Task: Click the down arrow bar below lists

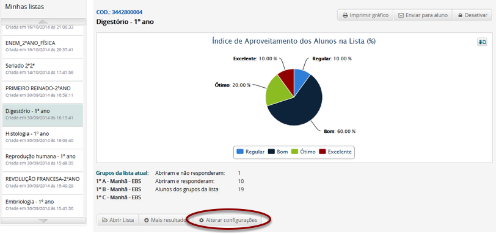Action: point(43,221)
